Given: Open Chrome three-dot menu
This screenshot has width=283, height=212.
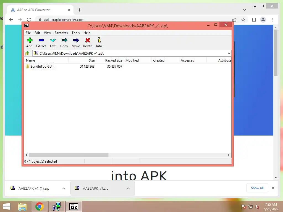Looking at the screenshot, I should [x=272, y=20].
